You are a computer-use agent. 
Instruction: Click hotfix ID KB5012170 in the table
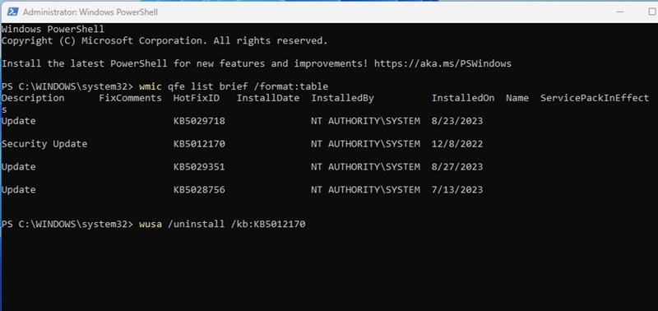point(199,144)
